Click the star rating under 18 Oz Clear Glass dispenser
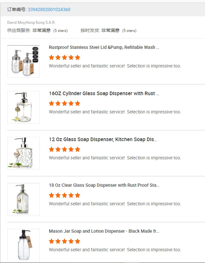205x263 pixels. [65, 196]
